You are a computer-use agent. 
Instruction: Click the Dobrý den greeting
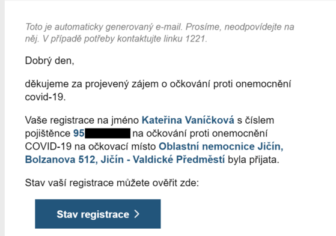49,61
